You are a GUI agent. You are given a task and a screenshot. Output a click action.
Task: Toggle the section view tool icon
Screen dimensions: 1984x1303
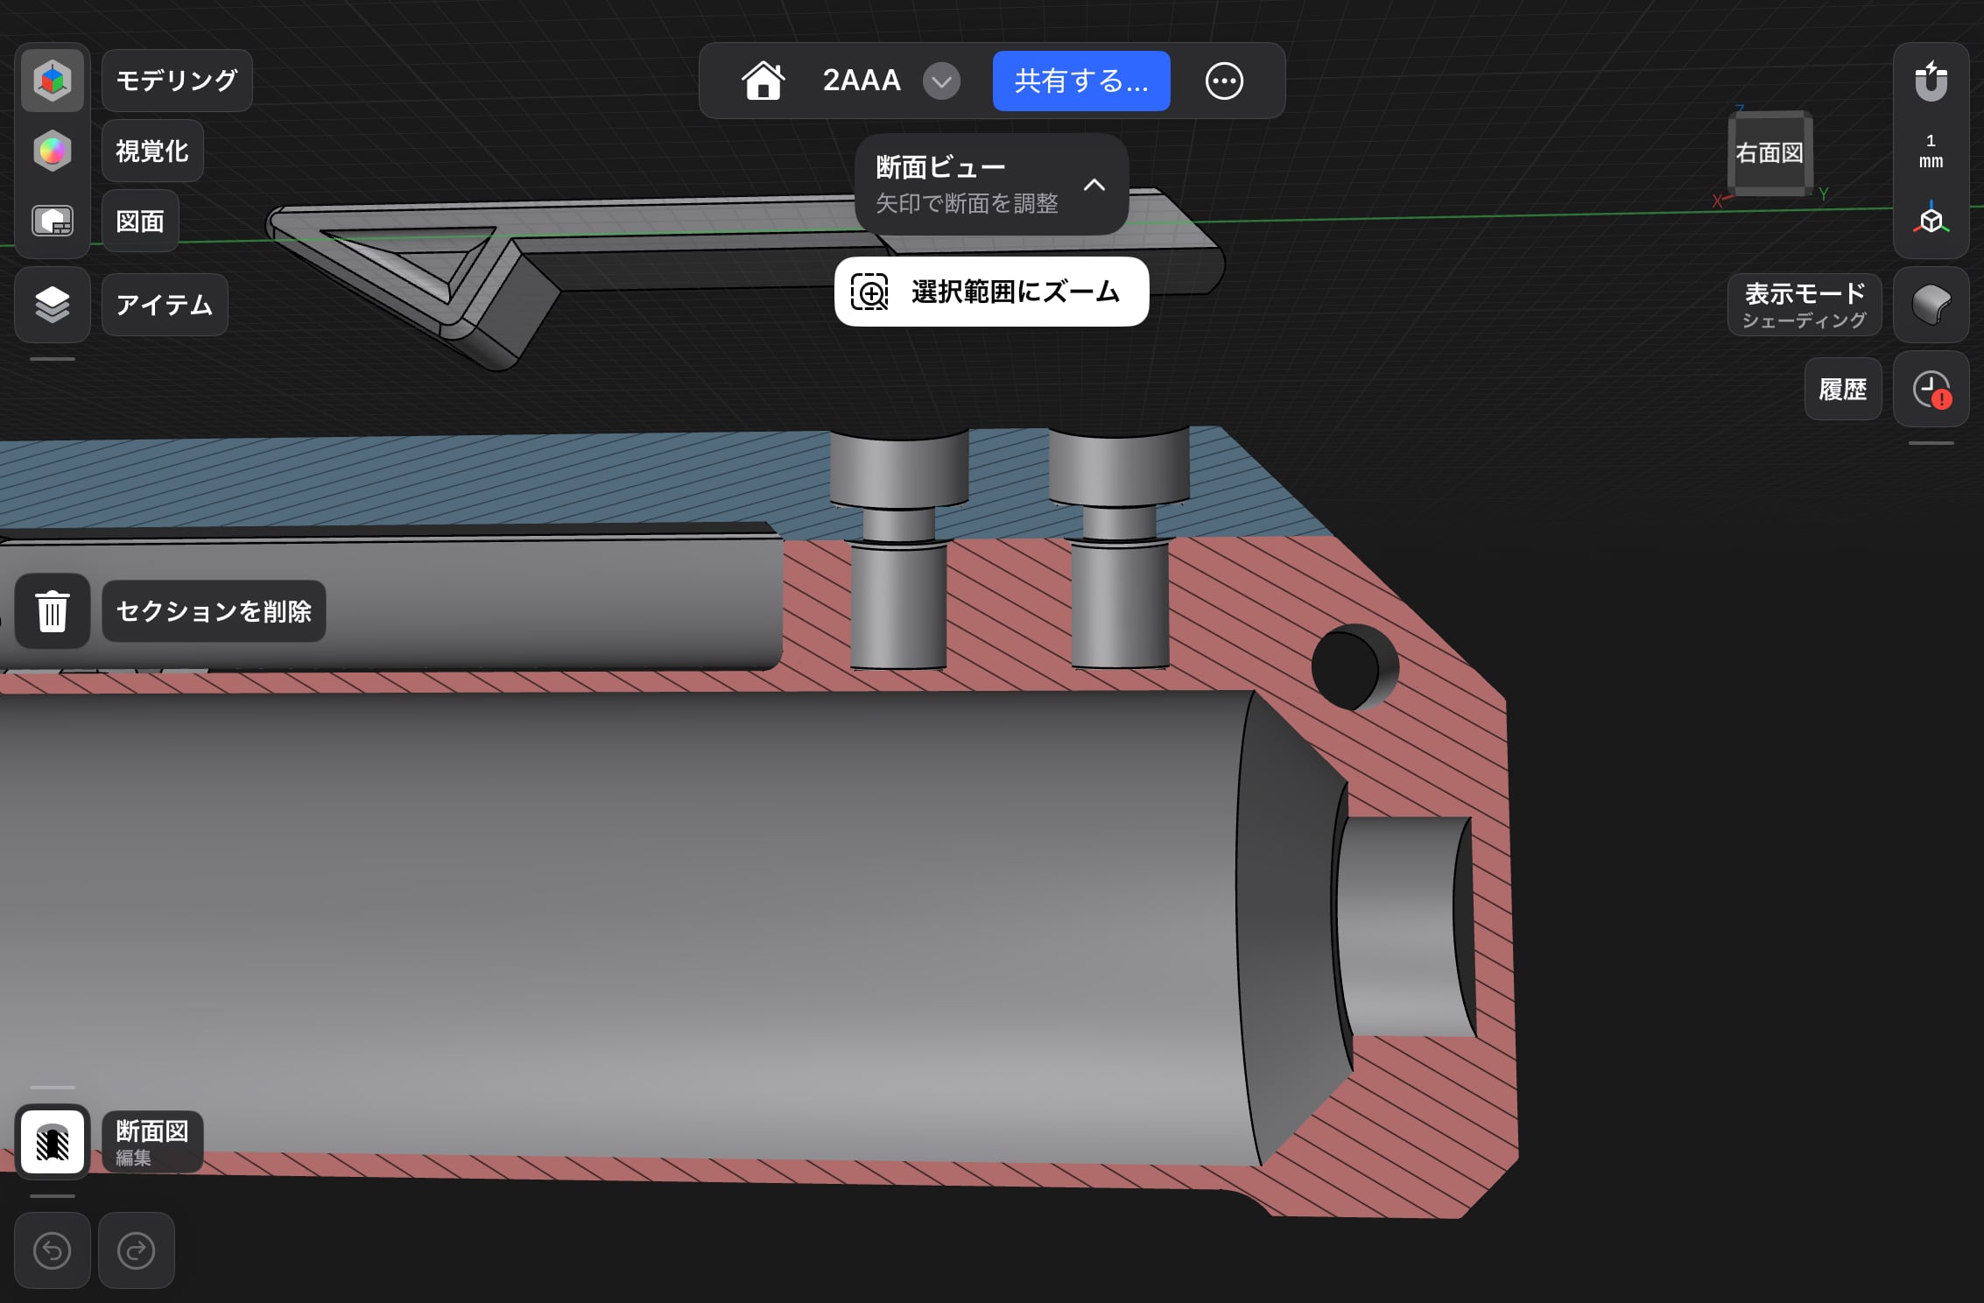tap(53, 1142)
